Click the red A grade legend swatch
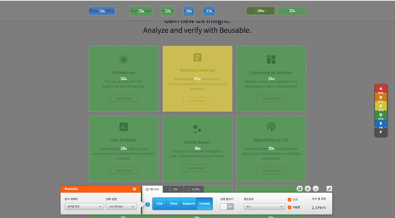The height and width of the screenshot is (218, 395). click(381, 89)
